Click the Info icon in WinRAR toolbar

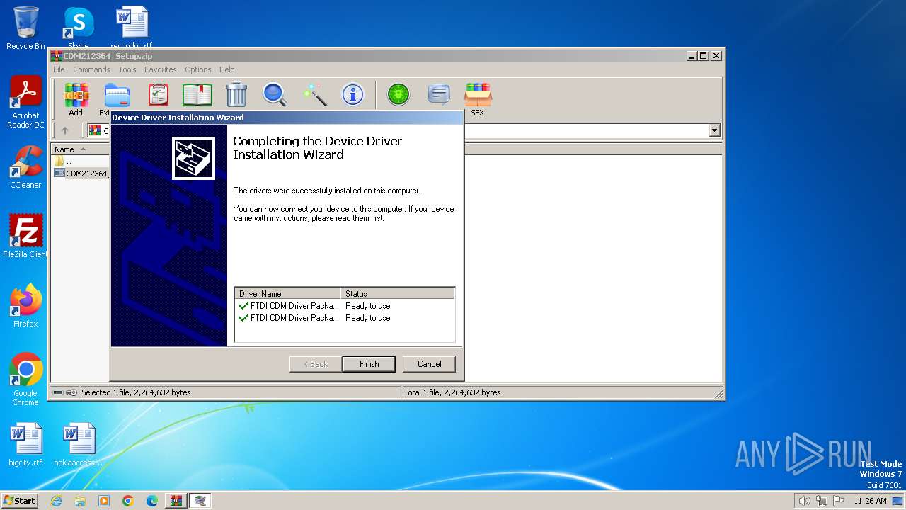[x=352, y=95]
